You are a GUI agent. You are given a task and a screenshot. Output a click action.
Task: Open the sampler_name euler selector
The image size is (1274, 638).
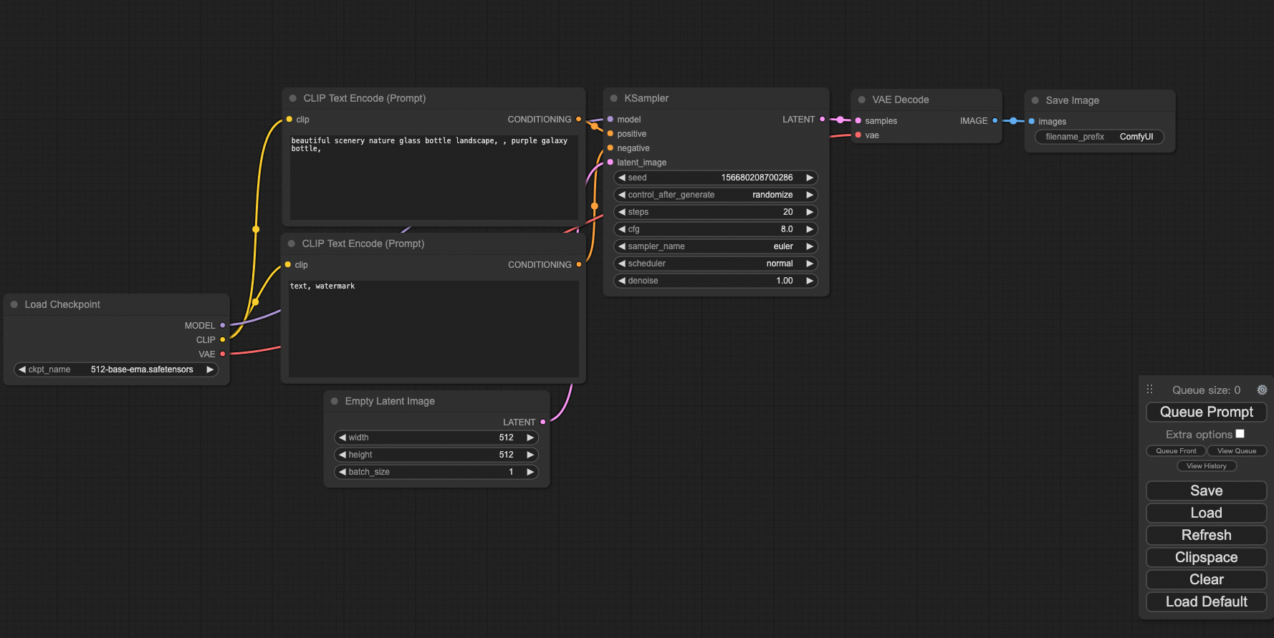pyautogui.click(x=716, y=246)
